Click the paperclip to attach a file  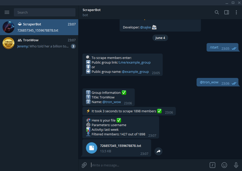point(84,165)
